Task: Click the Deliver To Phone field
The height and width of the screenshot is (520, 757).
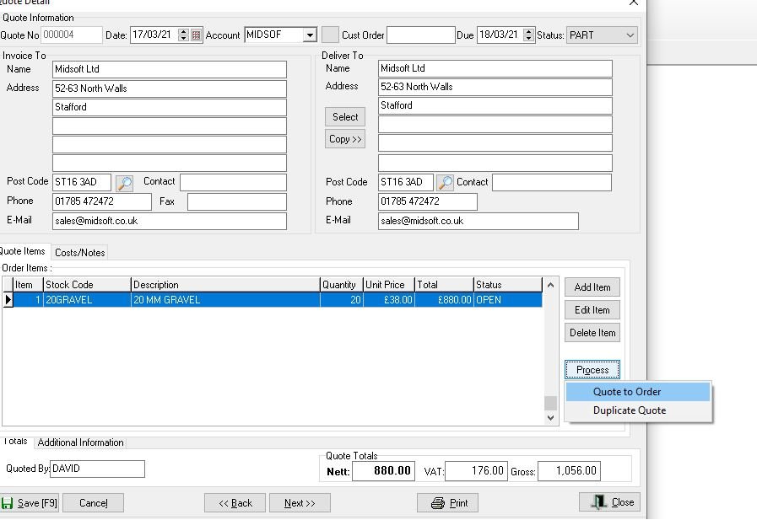Action: coord(428,201)
